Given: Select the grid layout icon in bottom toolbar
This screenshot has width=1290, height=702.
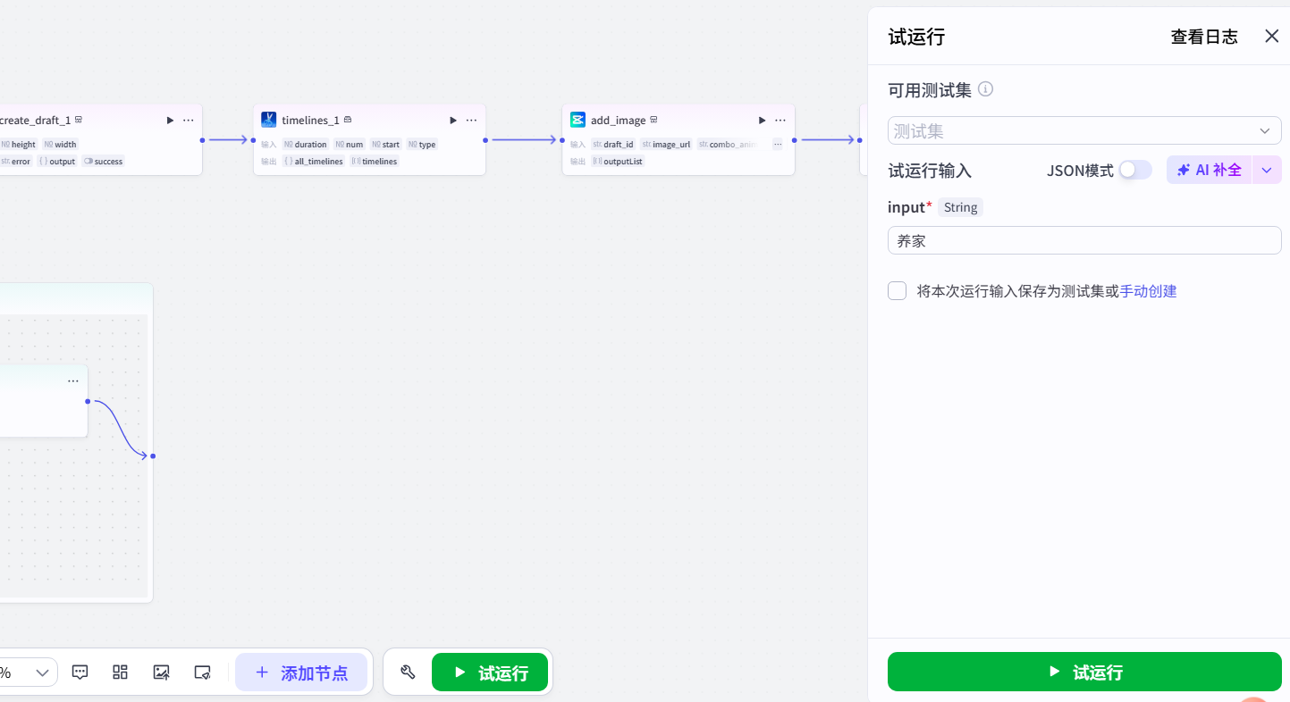Looking at the screenshot, I should click(x=120, y=672).
